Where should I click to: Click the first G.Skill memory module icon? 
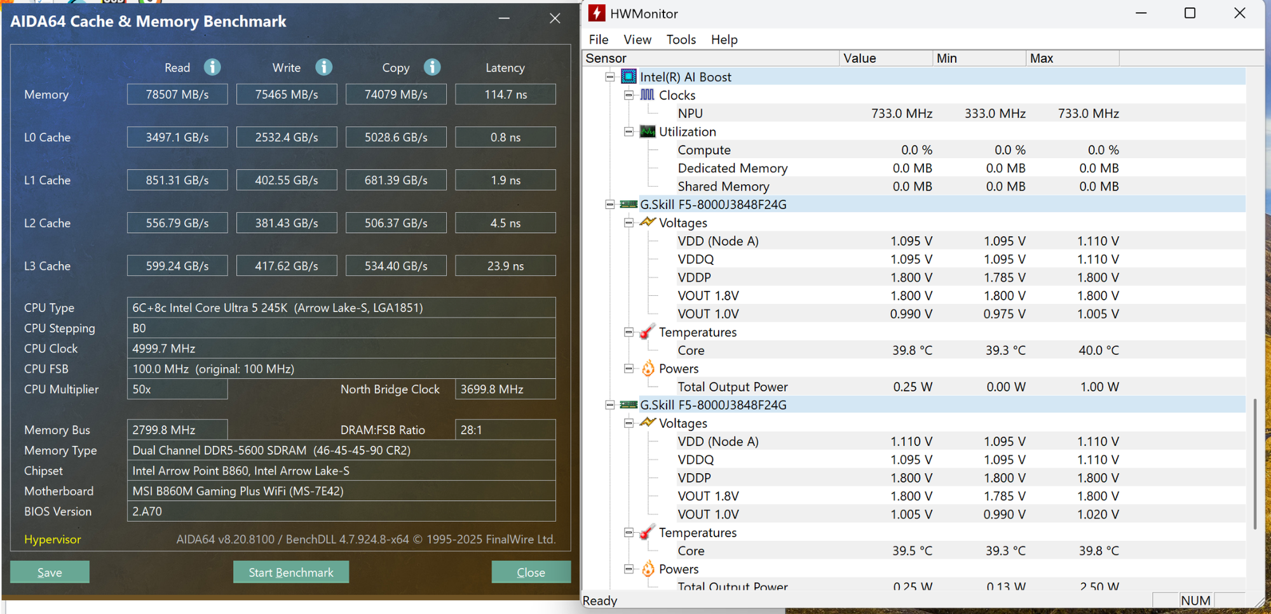click(x=629, y=204)
